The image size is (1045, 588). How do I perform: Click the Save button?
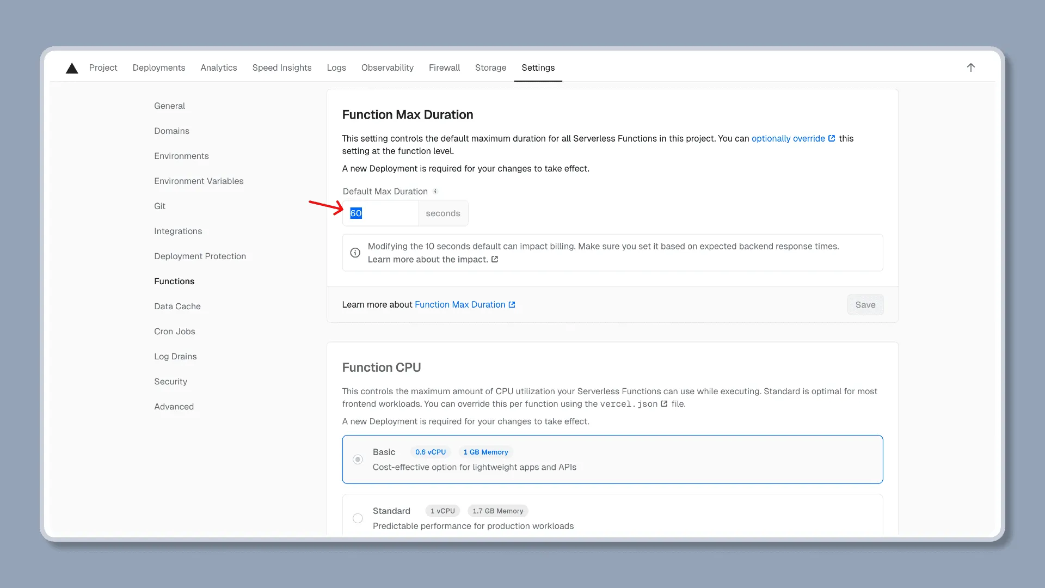click(x=865, y=305)
